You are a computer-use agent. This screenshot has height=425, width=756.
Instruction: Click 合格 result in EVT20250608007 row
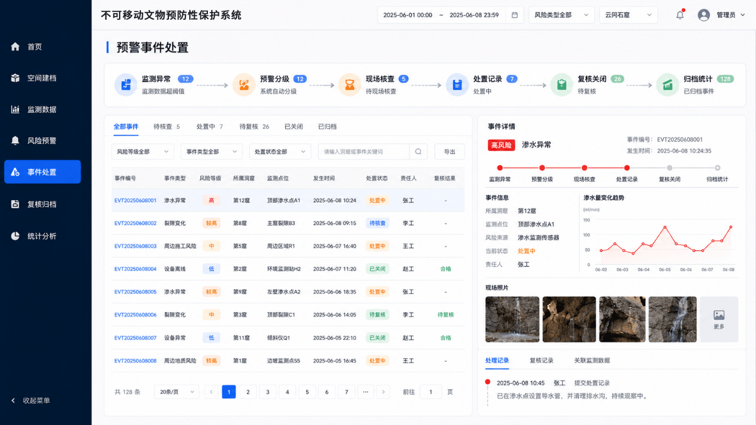point(445,338)
